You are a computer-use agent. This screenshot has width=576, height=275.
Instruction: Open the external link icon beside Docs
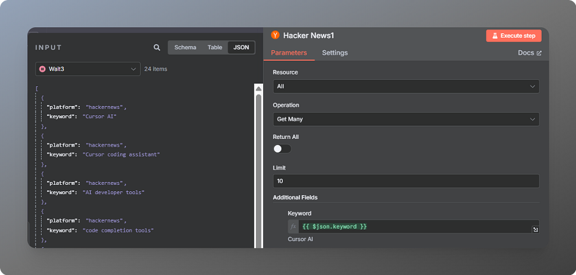pos(539,53)
